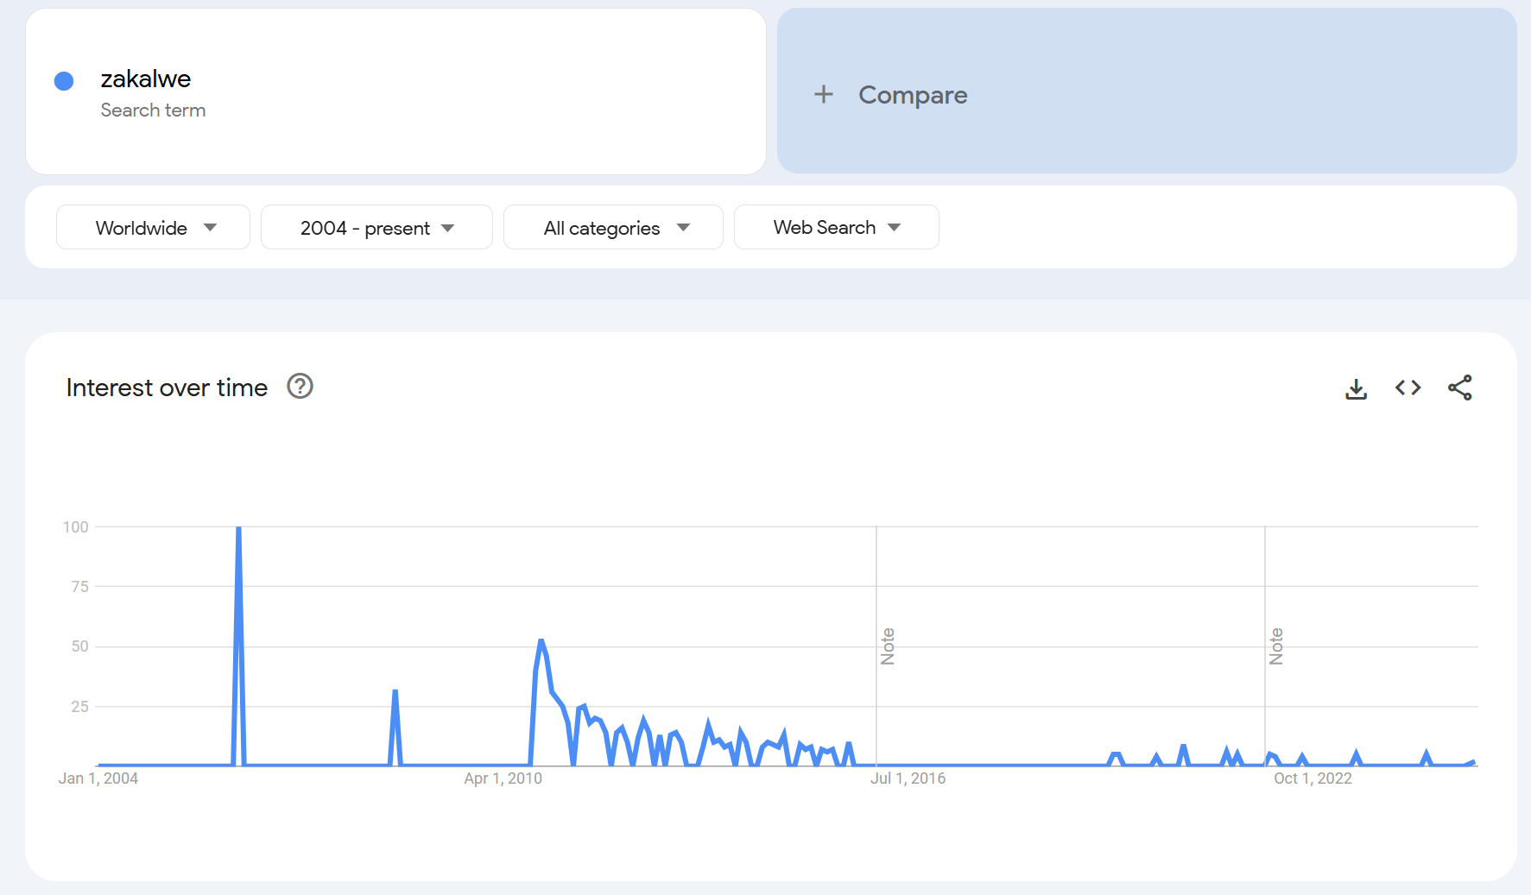Image resolution: width=1531 pixels, height=895 pixels.
Task: Click the 50 y-axis label
Action: (79, 646)
